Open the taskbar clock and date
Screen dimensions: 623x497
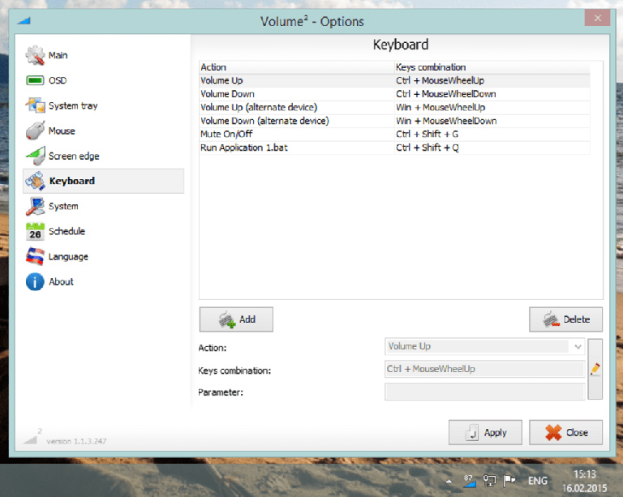(x=584, y=481)
